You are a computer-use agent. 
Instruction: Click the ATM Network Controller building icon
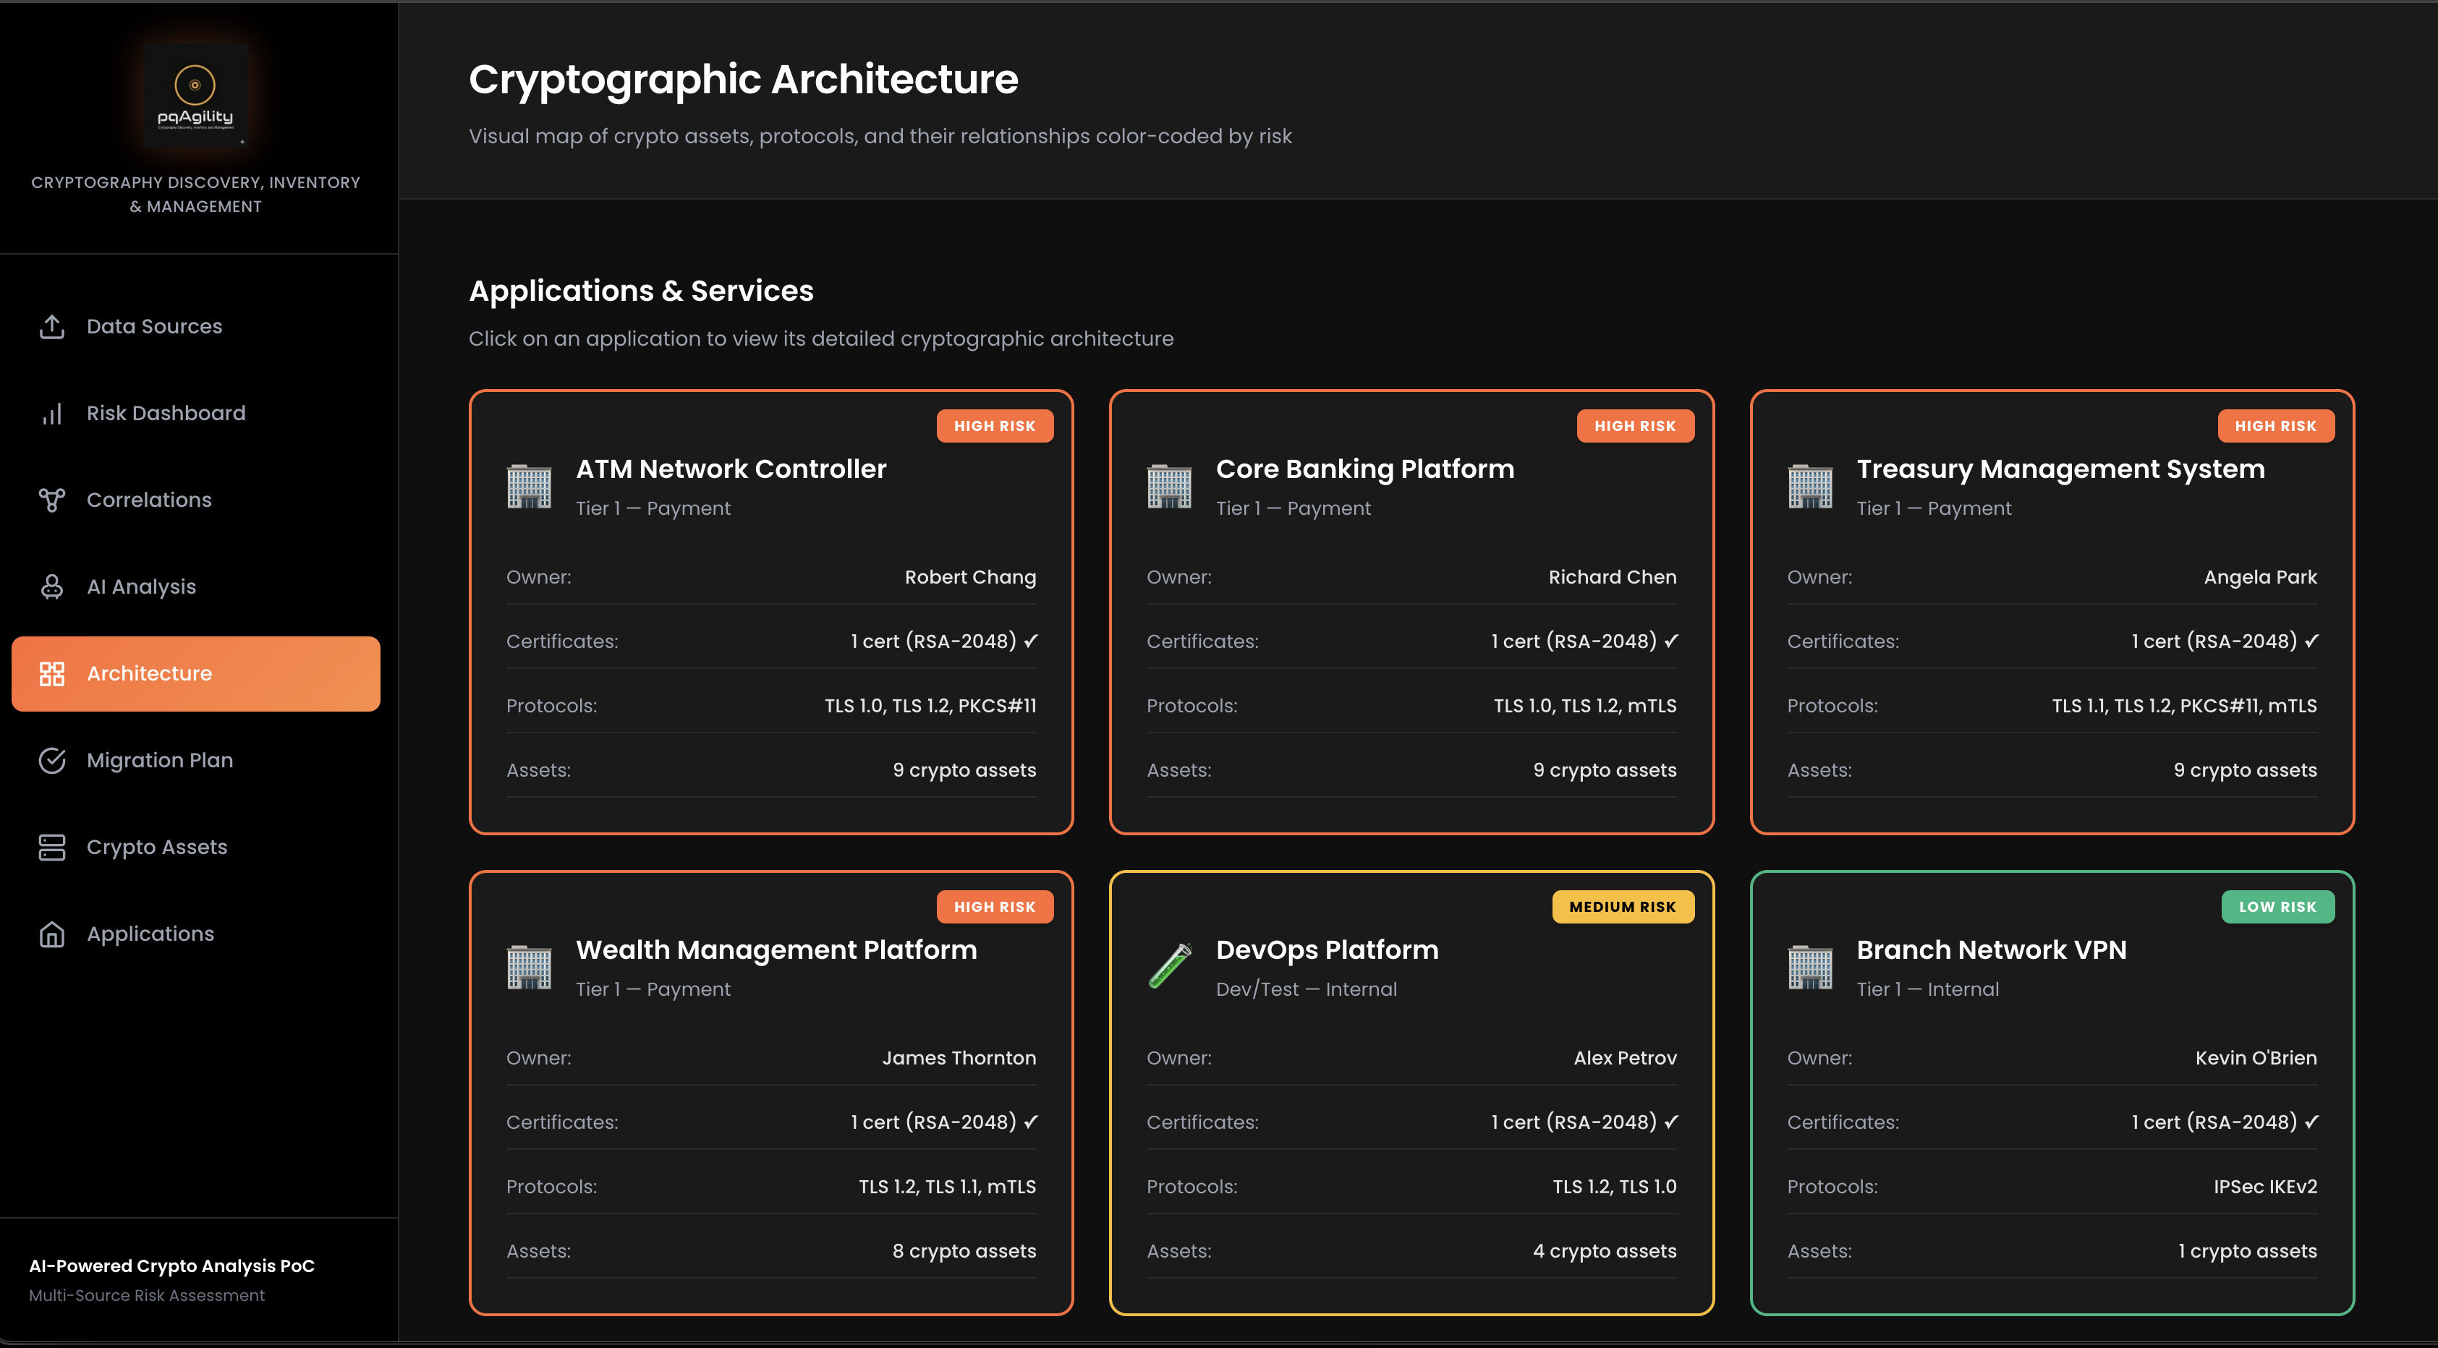coord(529,486)
